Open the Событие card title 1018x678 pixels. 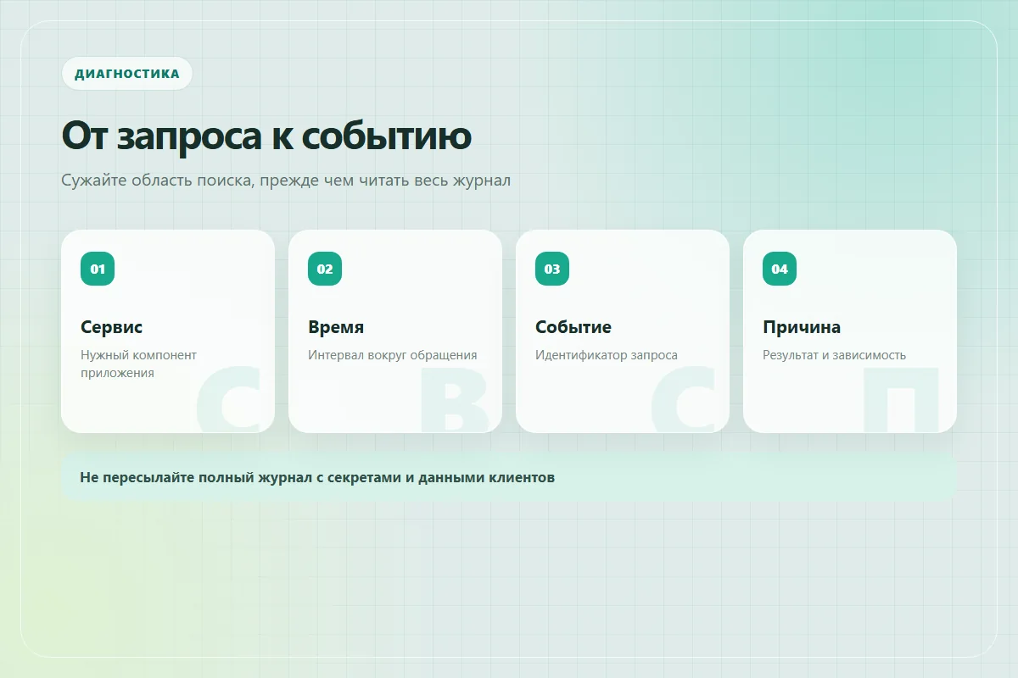[573, 327]
